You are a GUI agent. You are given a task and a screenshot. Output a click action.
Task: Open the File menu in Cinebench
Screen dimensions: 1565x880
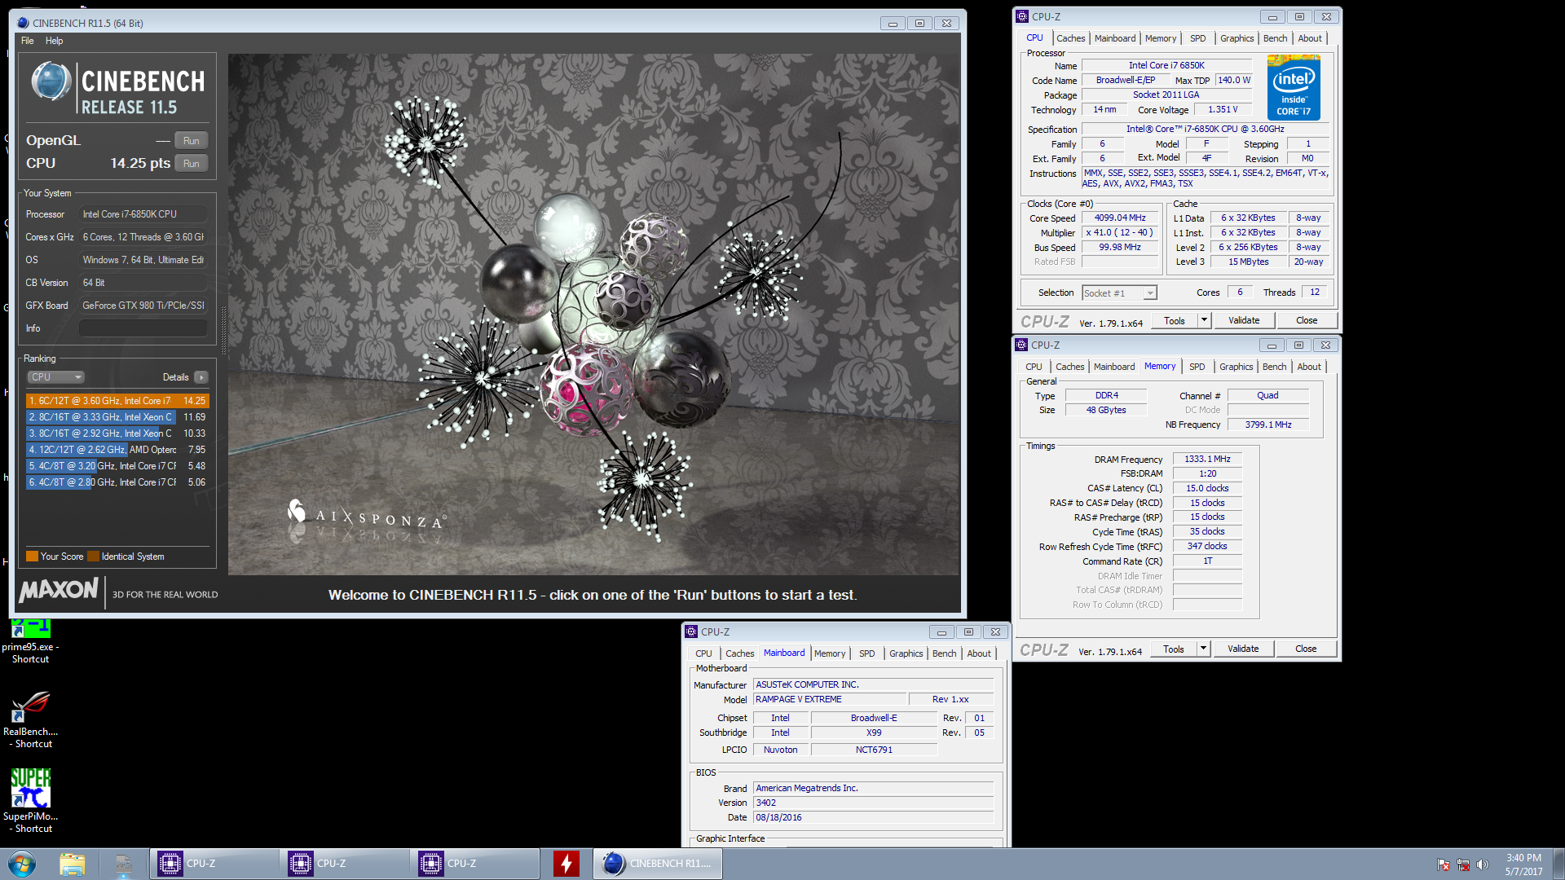28,41
